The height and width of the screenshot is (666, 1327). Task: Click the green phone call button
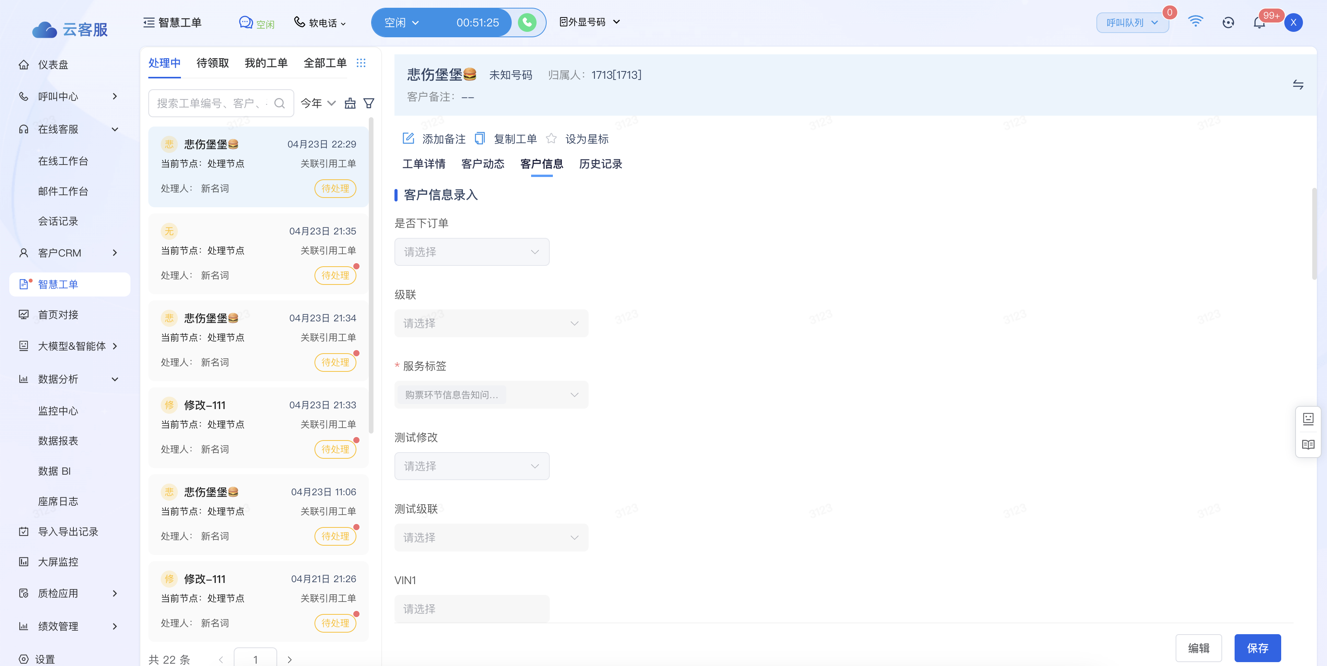click(526, 23)
